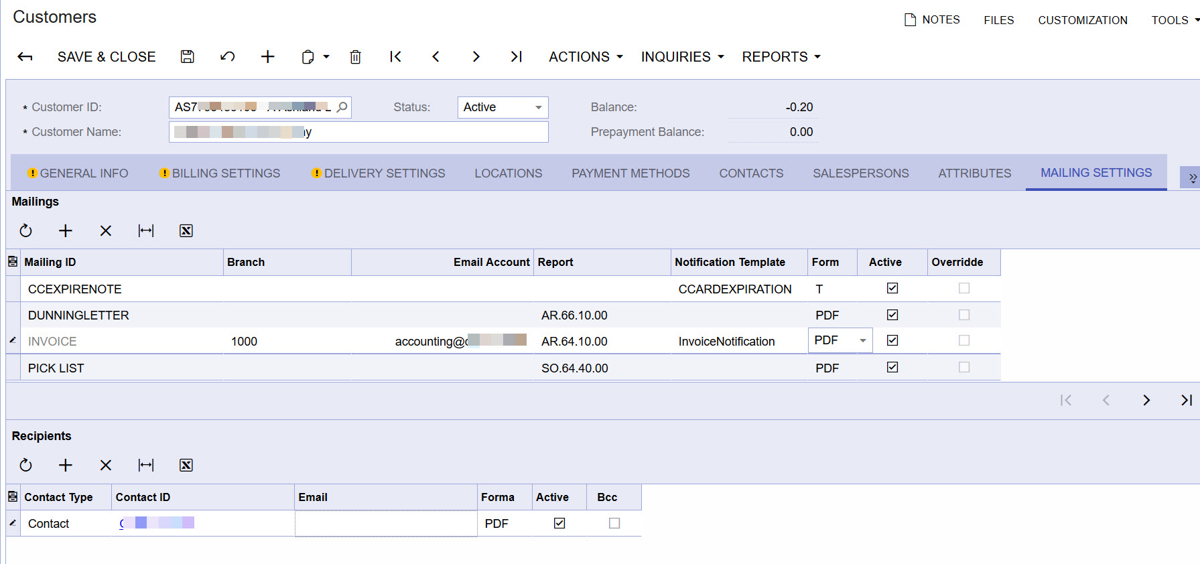Screen dimensions: 1200x564
Task: Open CUSTOMIZATION menu
Action: pyautogui.click(x=1083, y=20)
